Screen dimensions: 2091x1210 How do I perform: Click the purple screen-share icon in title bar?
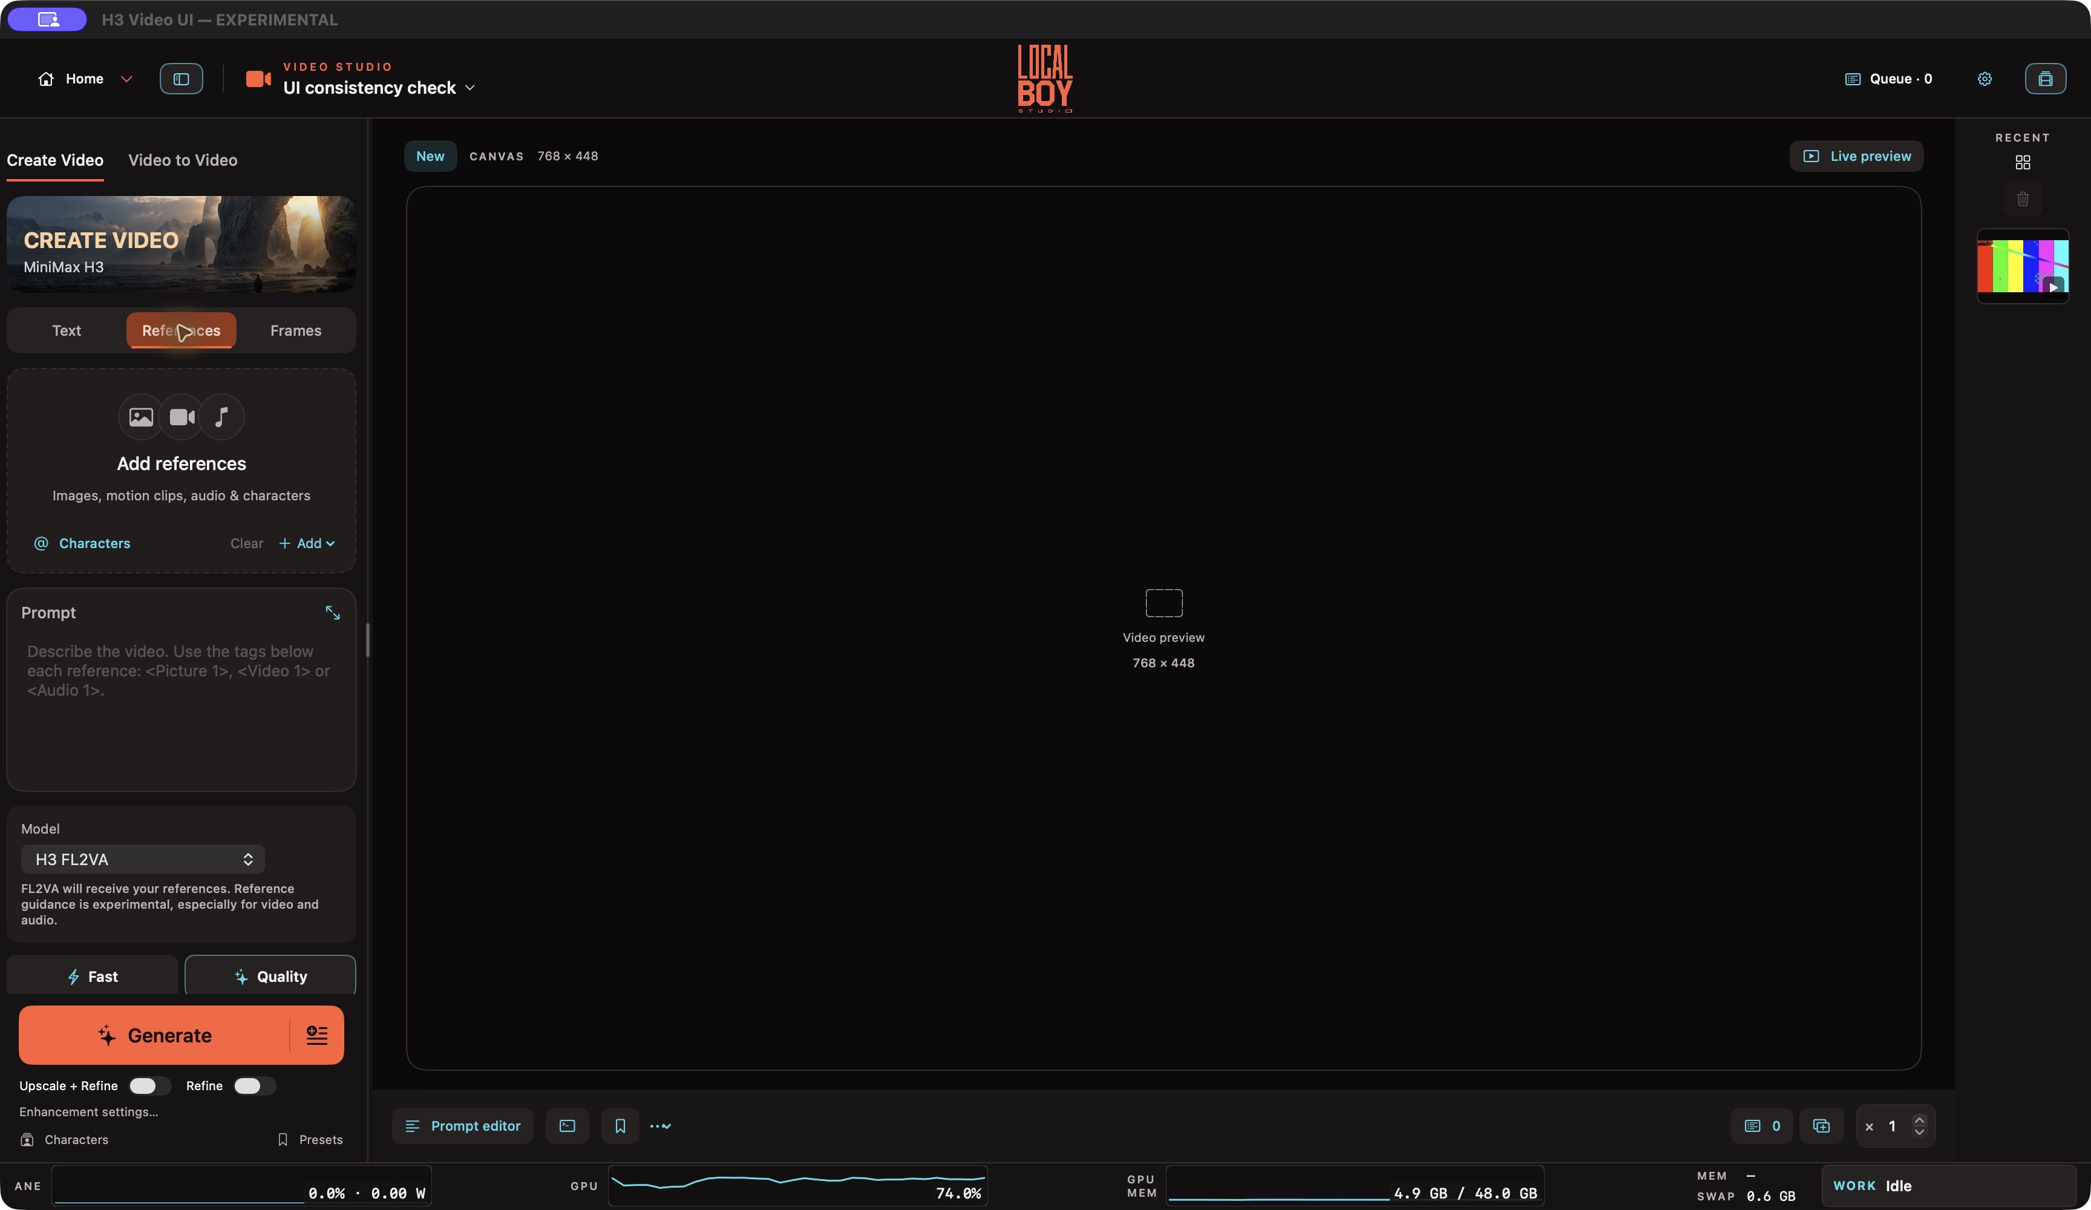click(47, 19)
